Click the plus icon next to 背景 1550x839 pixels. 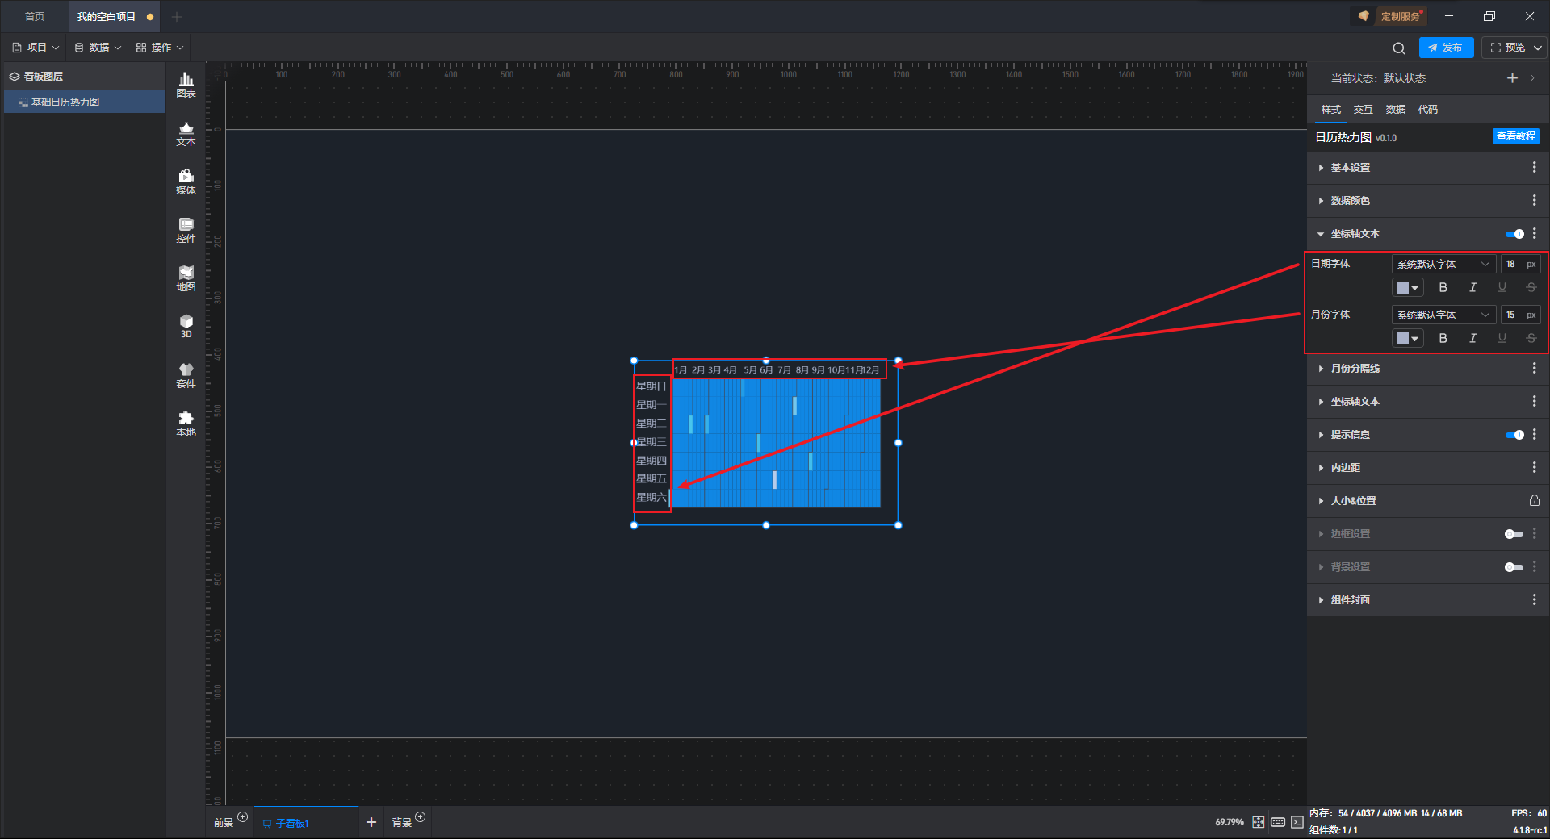pyautogui.click(x=420, y=817)
